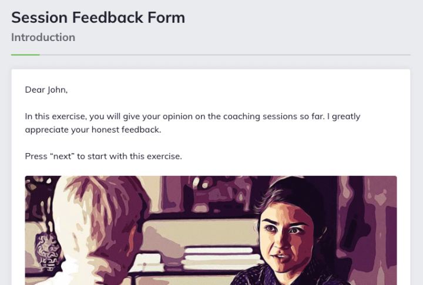Viewport: 423px width, 285px height.
Task: Click the word "Session" in the title
Action: coord(39,18)
